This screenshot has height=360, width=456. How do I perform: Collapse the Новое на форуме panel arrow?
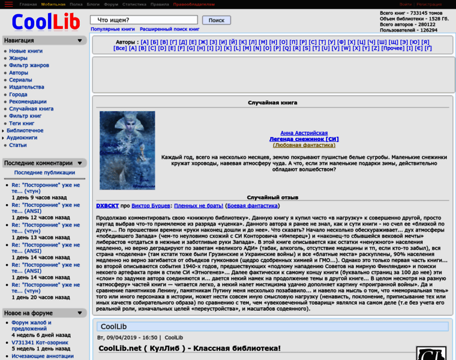point(80,313)
